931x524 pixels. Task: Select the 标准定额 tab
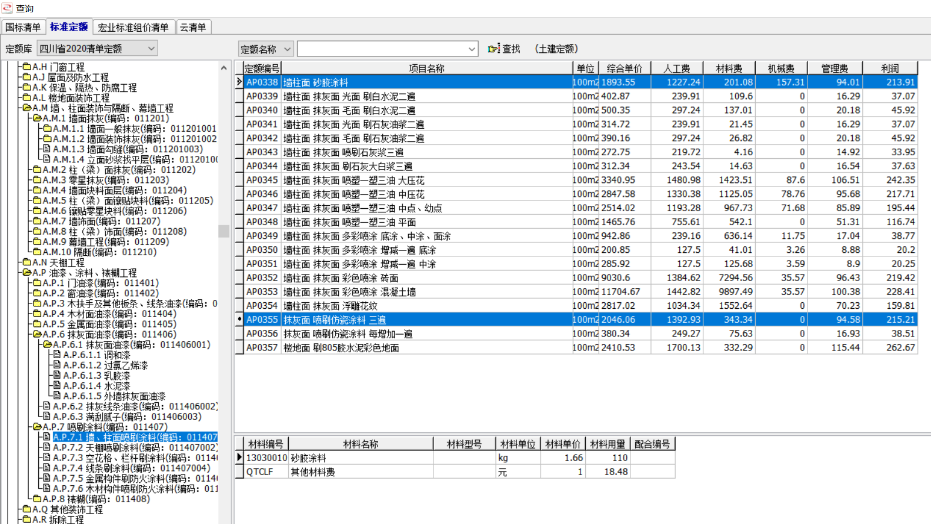click(69, 26)
